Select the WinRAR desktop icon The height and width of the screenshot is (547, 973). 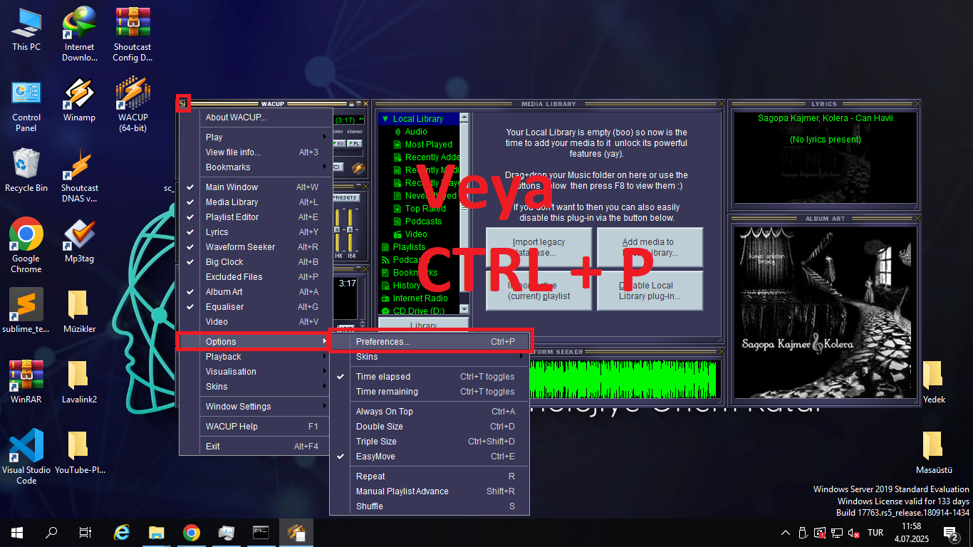point(26,381)
